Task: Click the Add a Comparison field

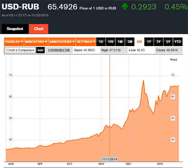Action: (20, 50)
